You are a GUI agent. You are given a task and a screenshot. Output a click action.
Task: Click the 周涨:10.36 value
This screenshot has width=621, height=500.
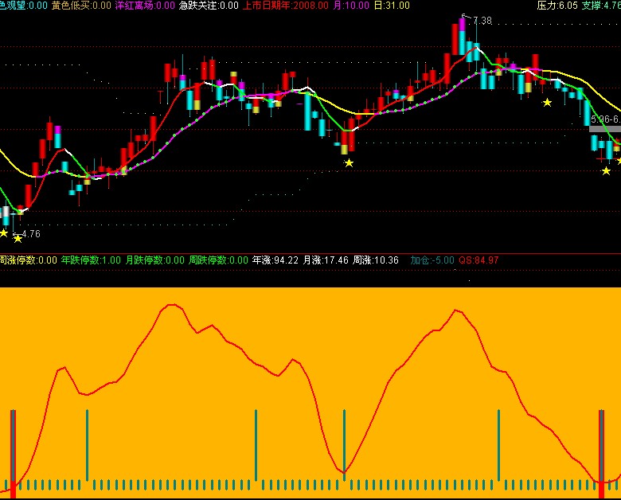click(x=376, y=260)
